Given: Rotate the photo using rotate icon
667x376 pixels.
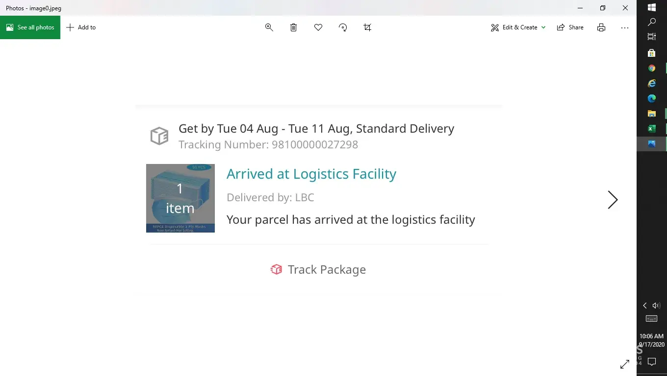Looking at the screenshot, I should pyautogui.click(x=343, y=27).
